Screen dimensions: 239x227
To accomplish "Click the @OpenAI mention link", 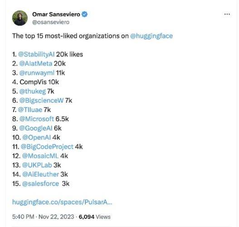I will (37, 137).
